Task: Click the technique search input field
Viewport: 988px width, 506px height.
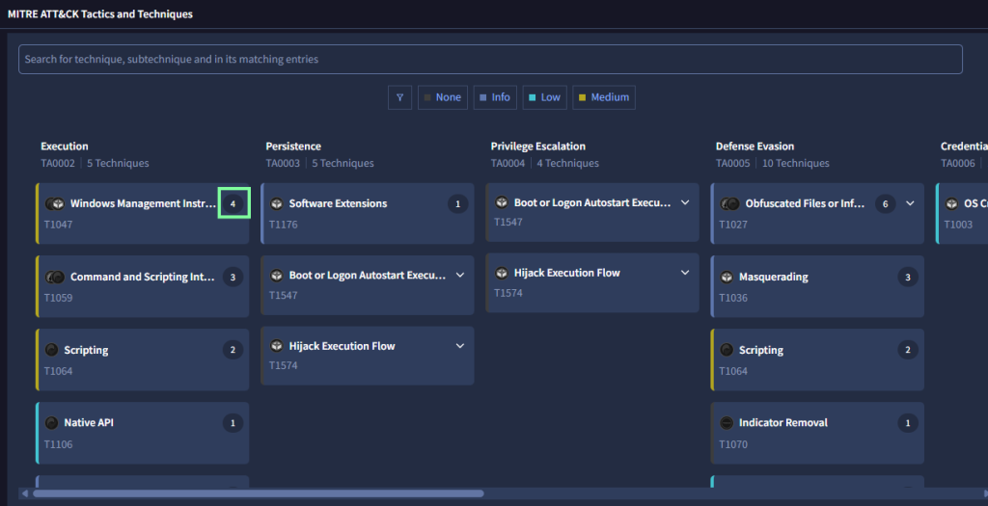Action: tap(490, 60)
